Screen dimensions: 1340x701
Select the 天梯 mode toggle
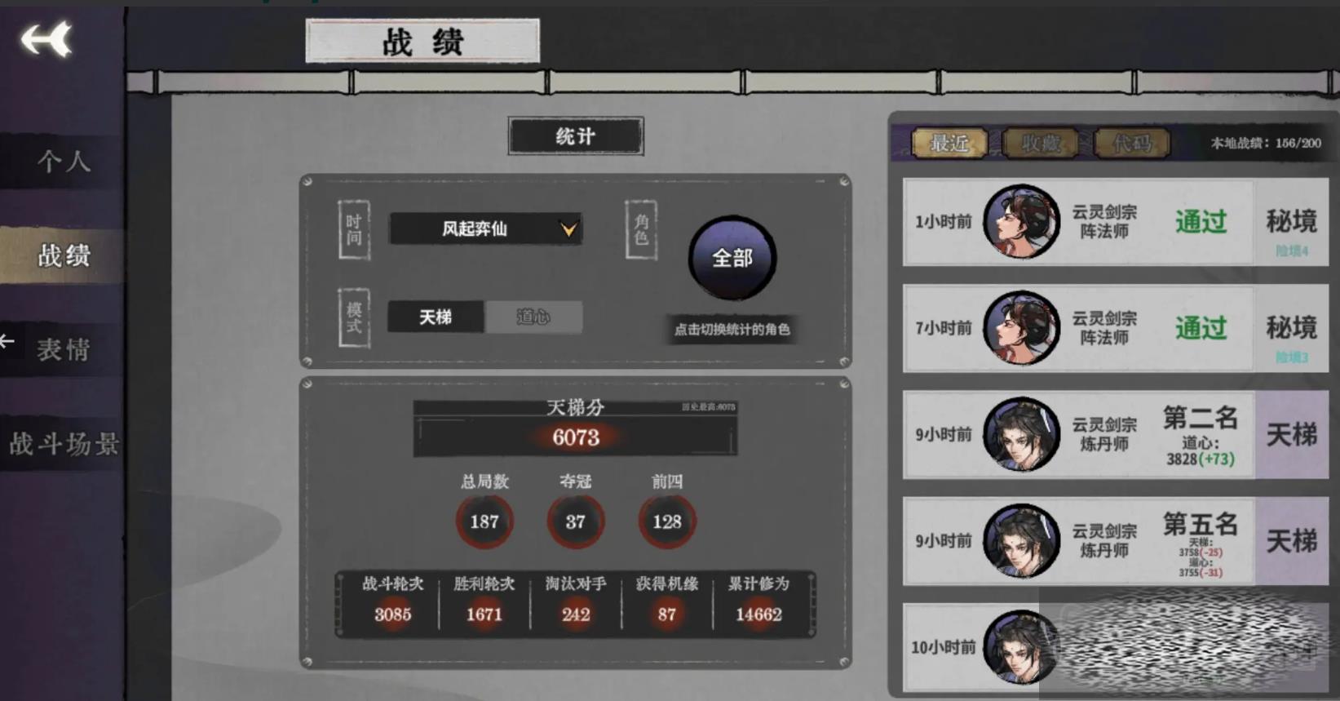click(436, 317)
